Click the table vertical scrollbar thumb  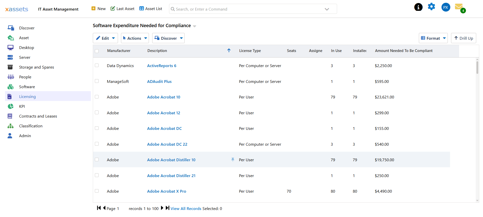click(x=477, y=68)
